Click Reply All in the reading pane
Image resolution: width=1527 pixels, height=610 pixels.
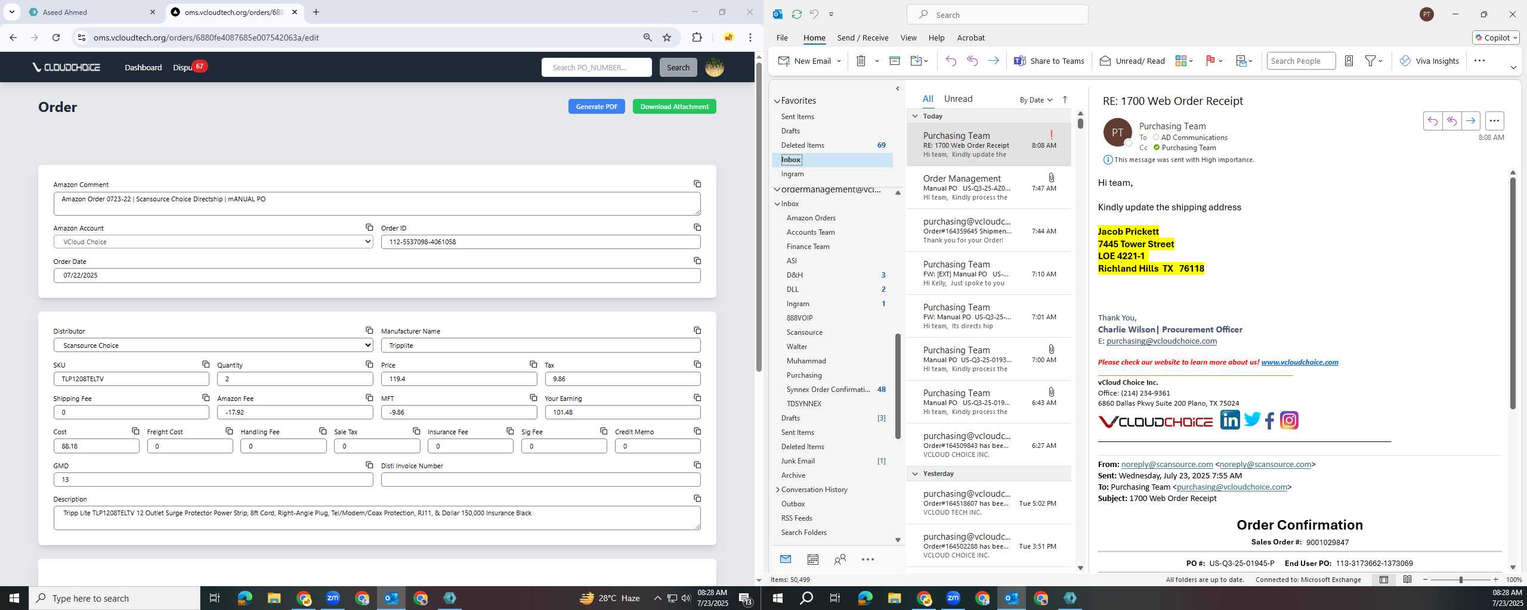click(1452, 121)
